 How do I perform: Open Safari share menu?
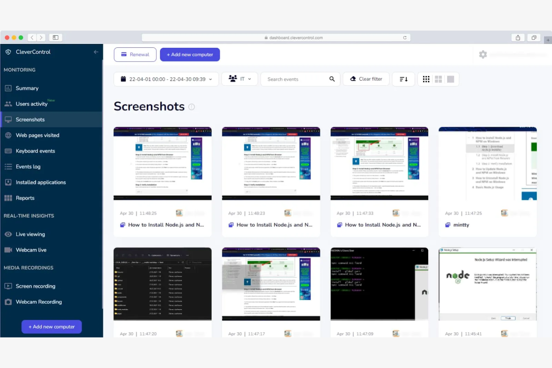pyautogui.click(x=518, y=37)
